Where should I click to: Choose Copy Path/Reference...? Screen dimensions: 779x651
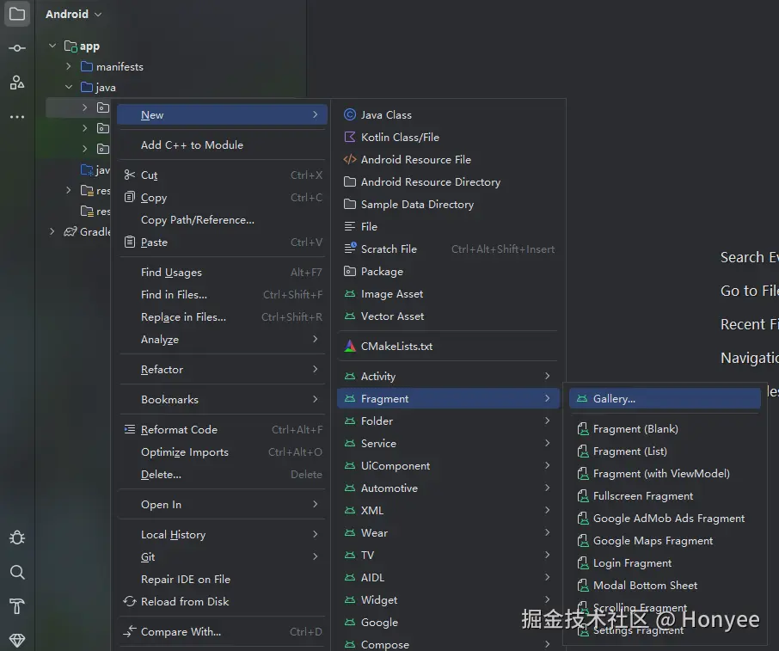222,219
